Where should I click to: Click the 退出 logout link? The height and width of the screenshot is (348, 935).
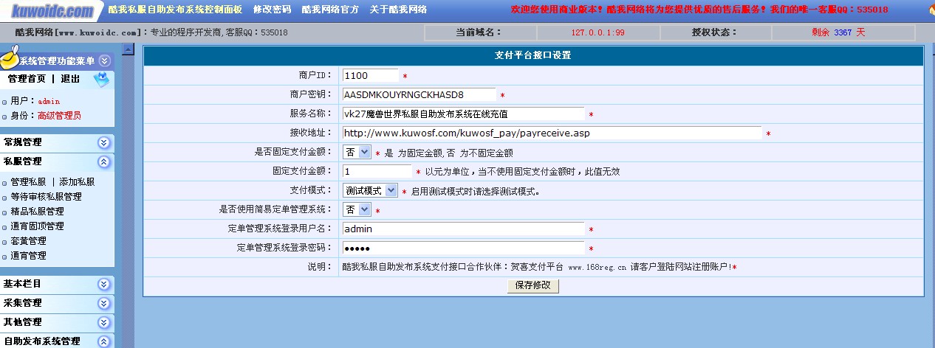[70, 79]
